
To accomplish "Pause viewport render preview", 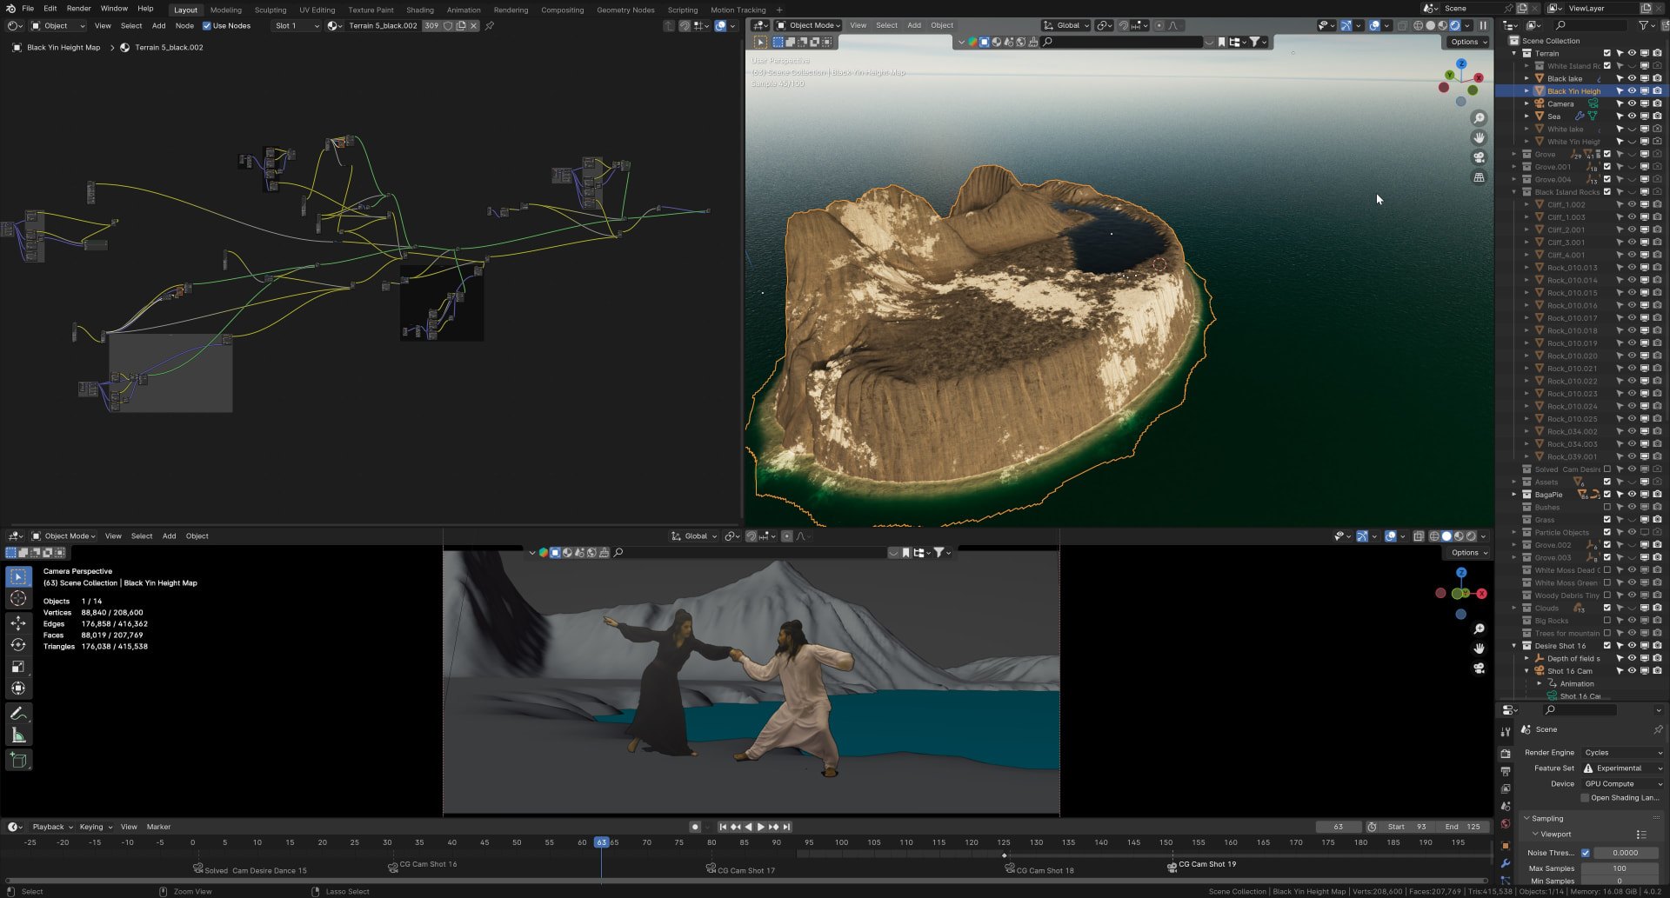I will coord(1483,26).
